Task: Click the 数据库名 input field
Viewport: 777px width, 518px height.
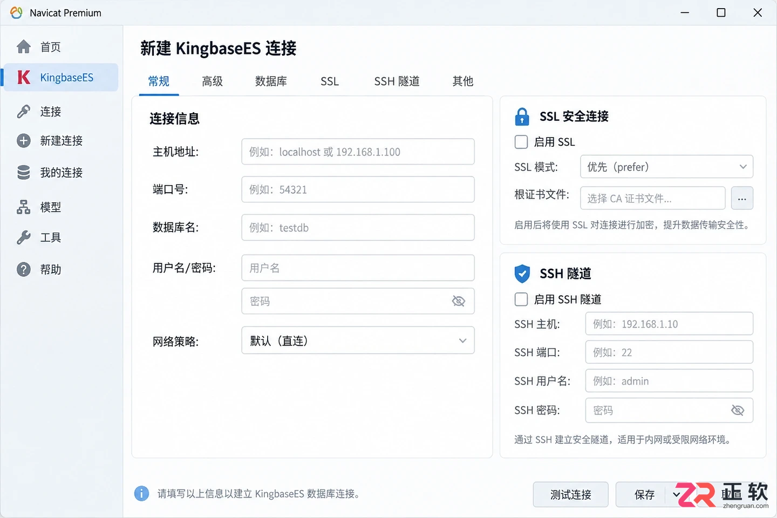Action: click(358, 228)
